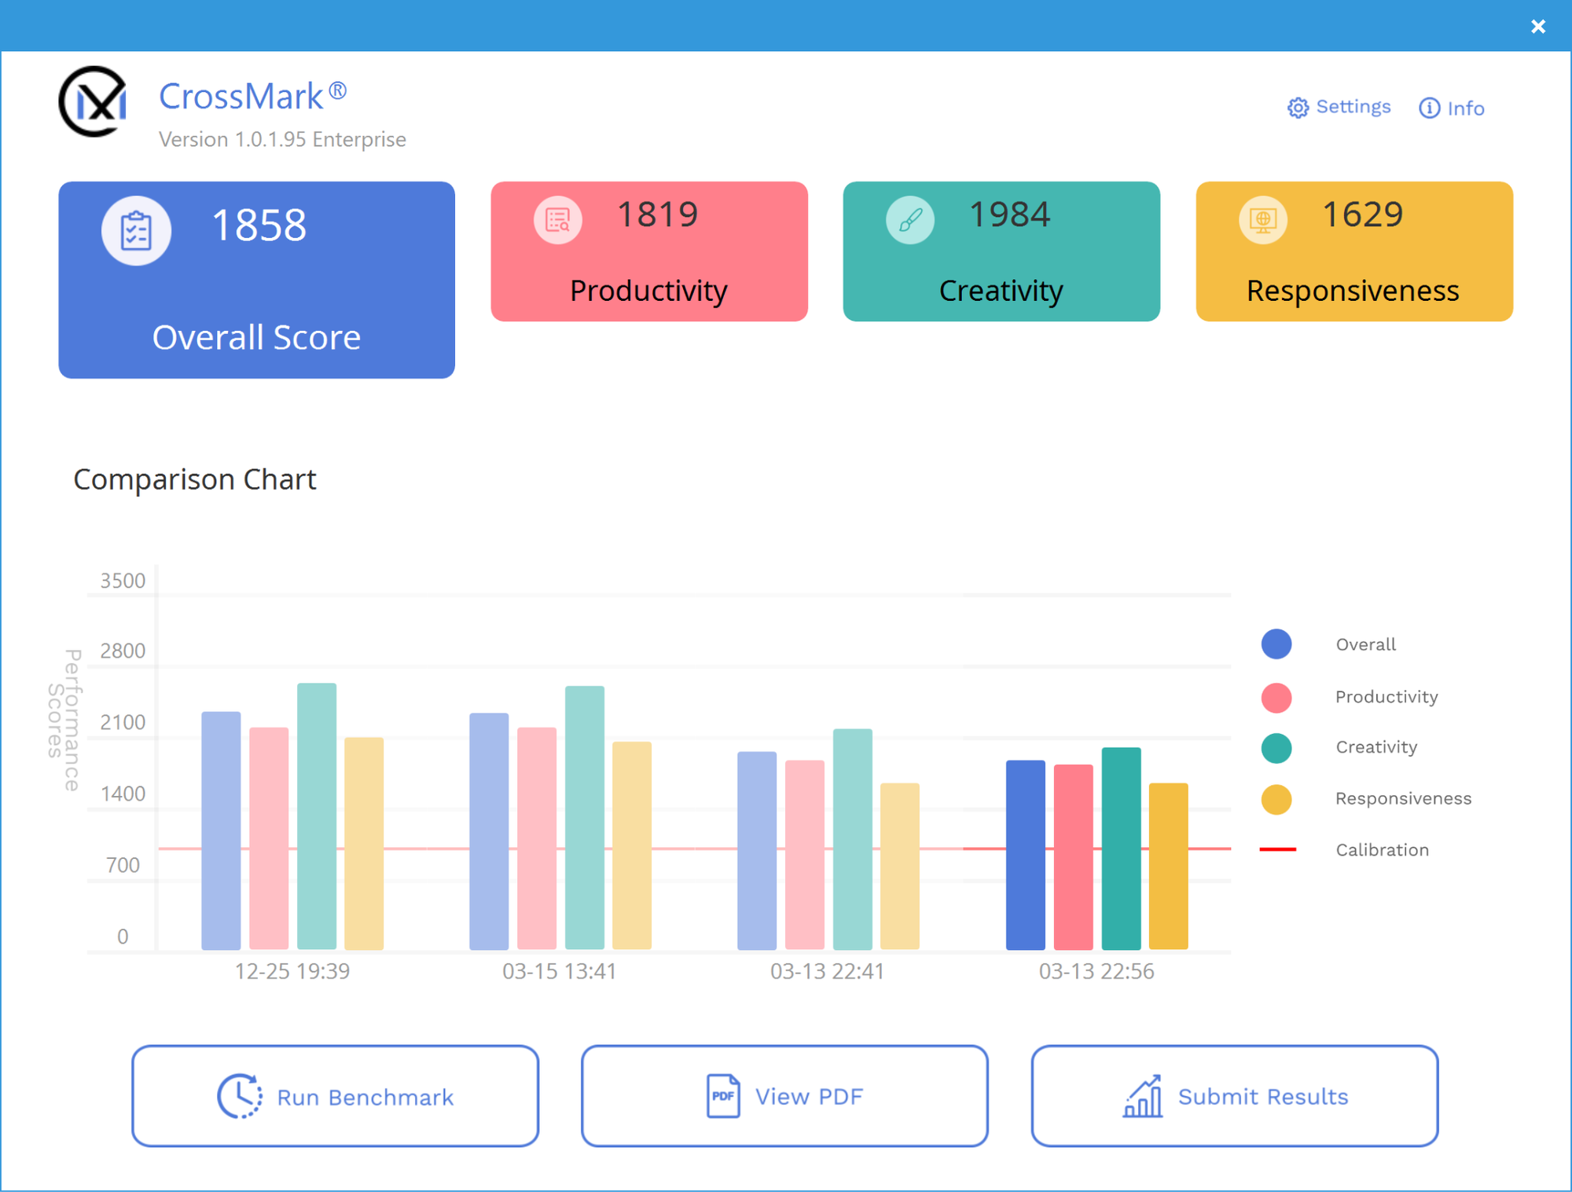Image resolution: width=1572 pixels, height=1192 pixels.
Task: Click the Overall Score clipboard icon
Action: point(136,230)
